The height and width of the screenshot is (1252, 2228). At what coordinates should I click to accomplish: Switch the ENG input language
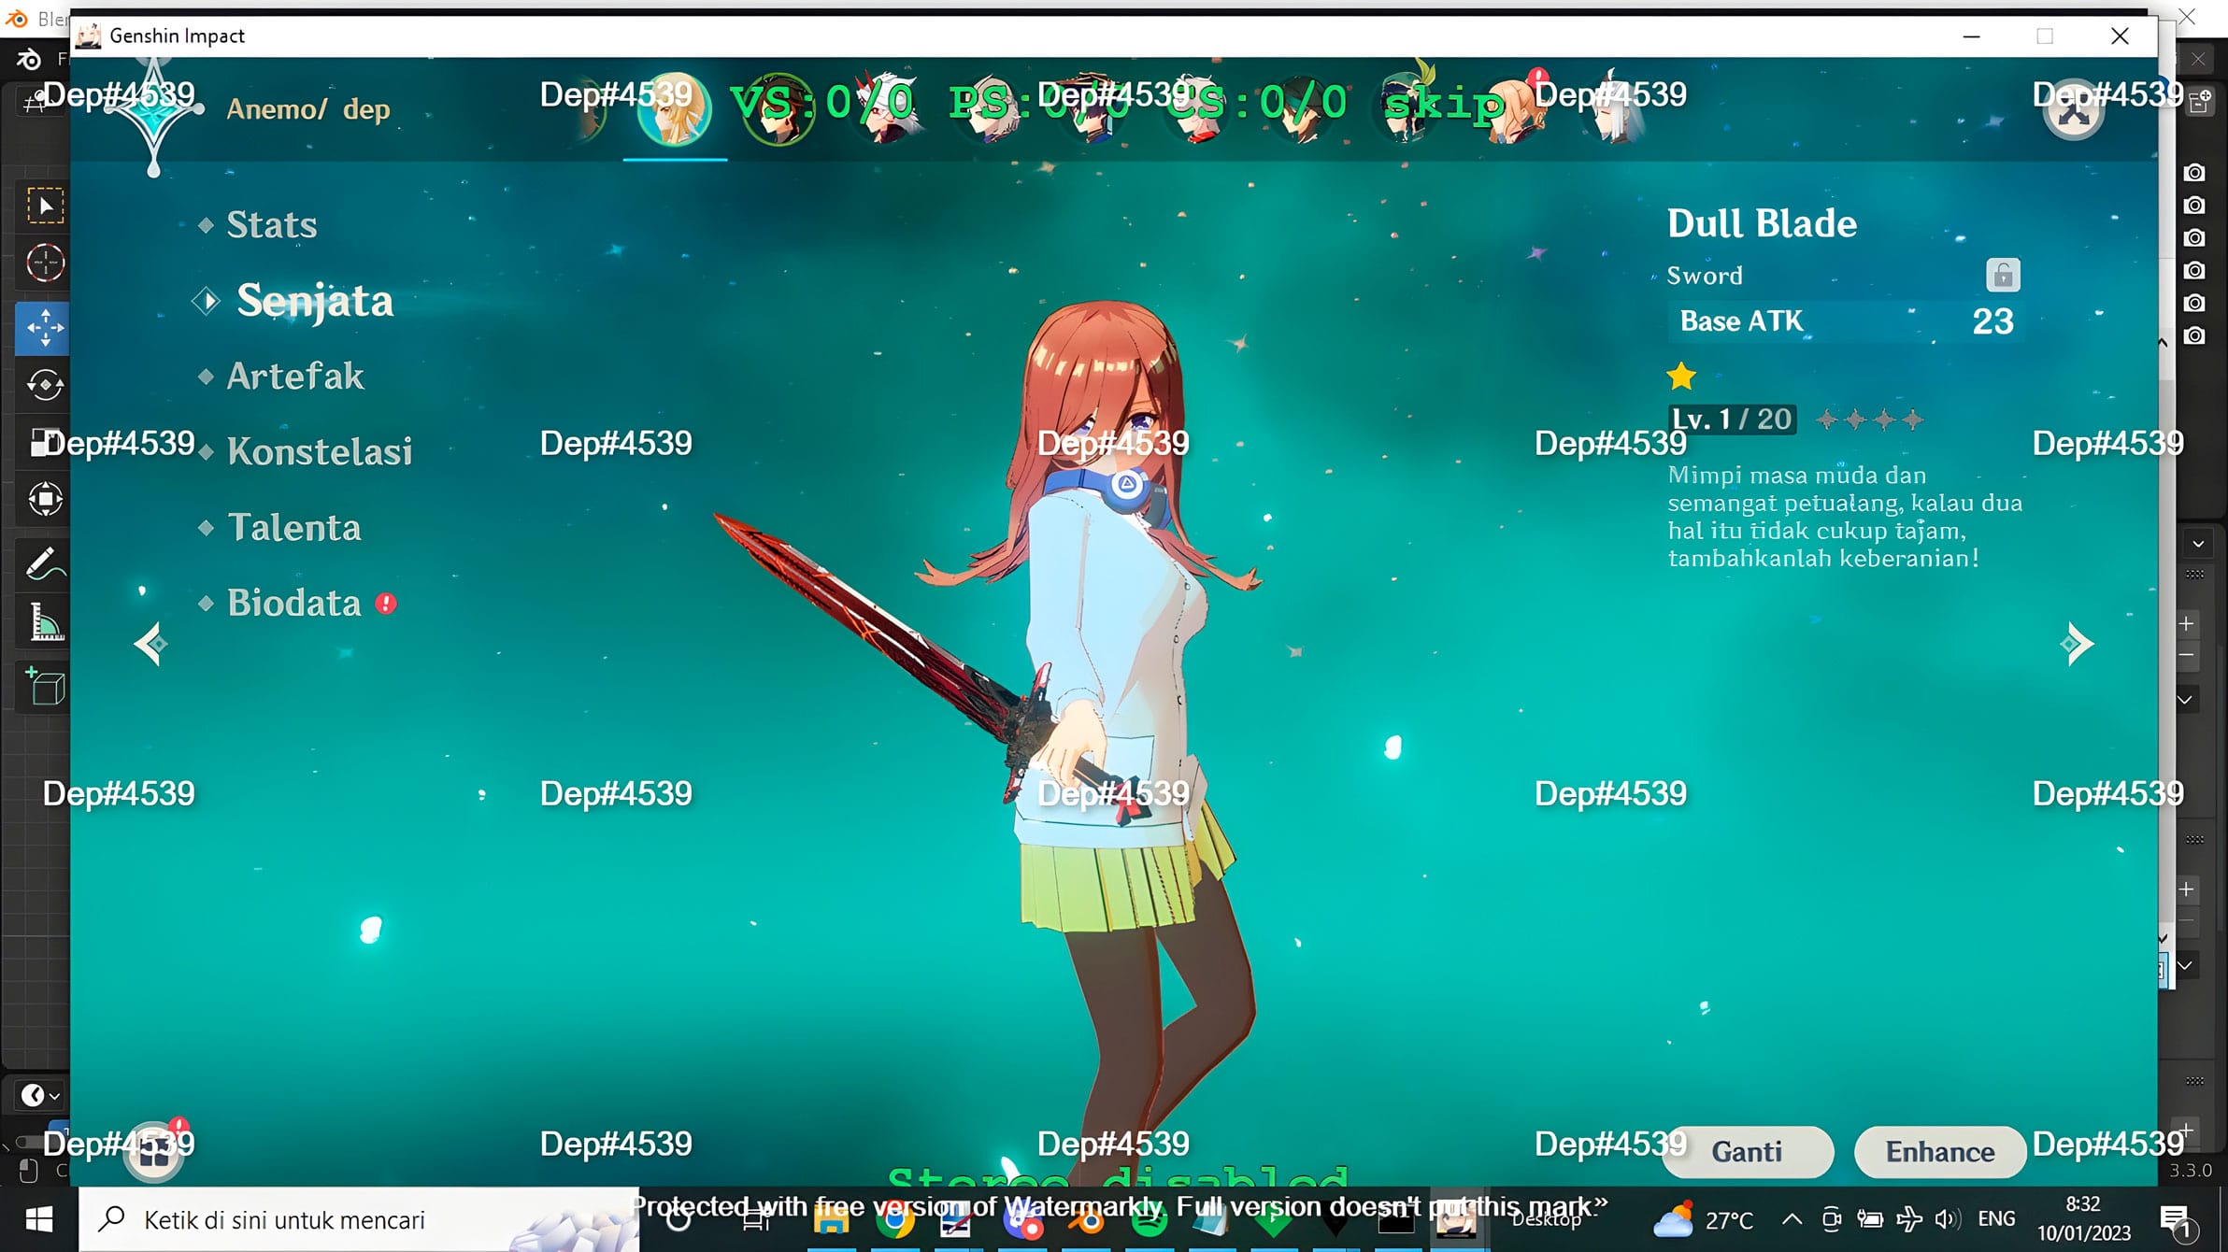pyautogui.click(x=1997, y=1219)
